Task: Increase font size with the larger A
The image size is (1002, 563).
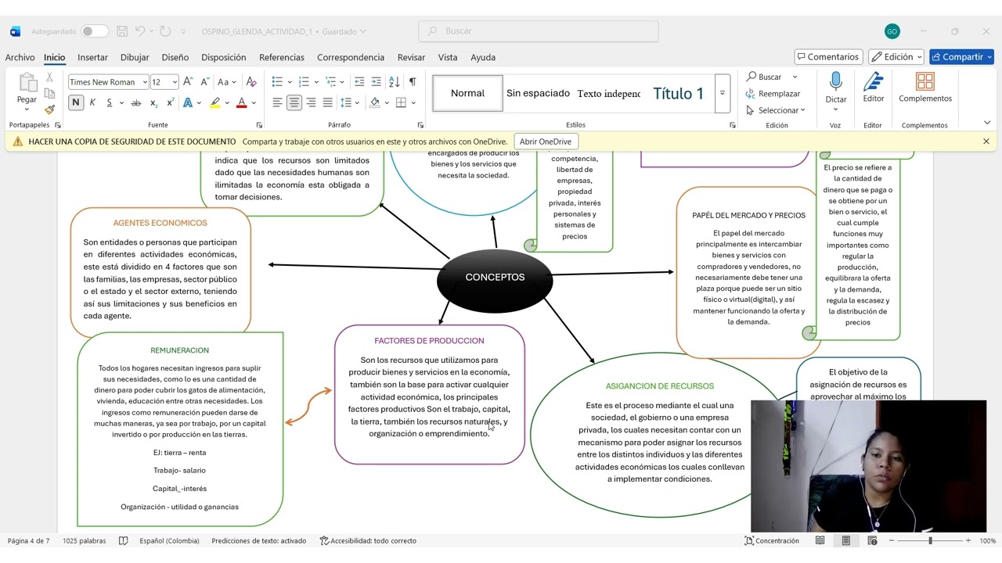Action: 189,81
